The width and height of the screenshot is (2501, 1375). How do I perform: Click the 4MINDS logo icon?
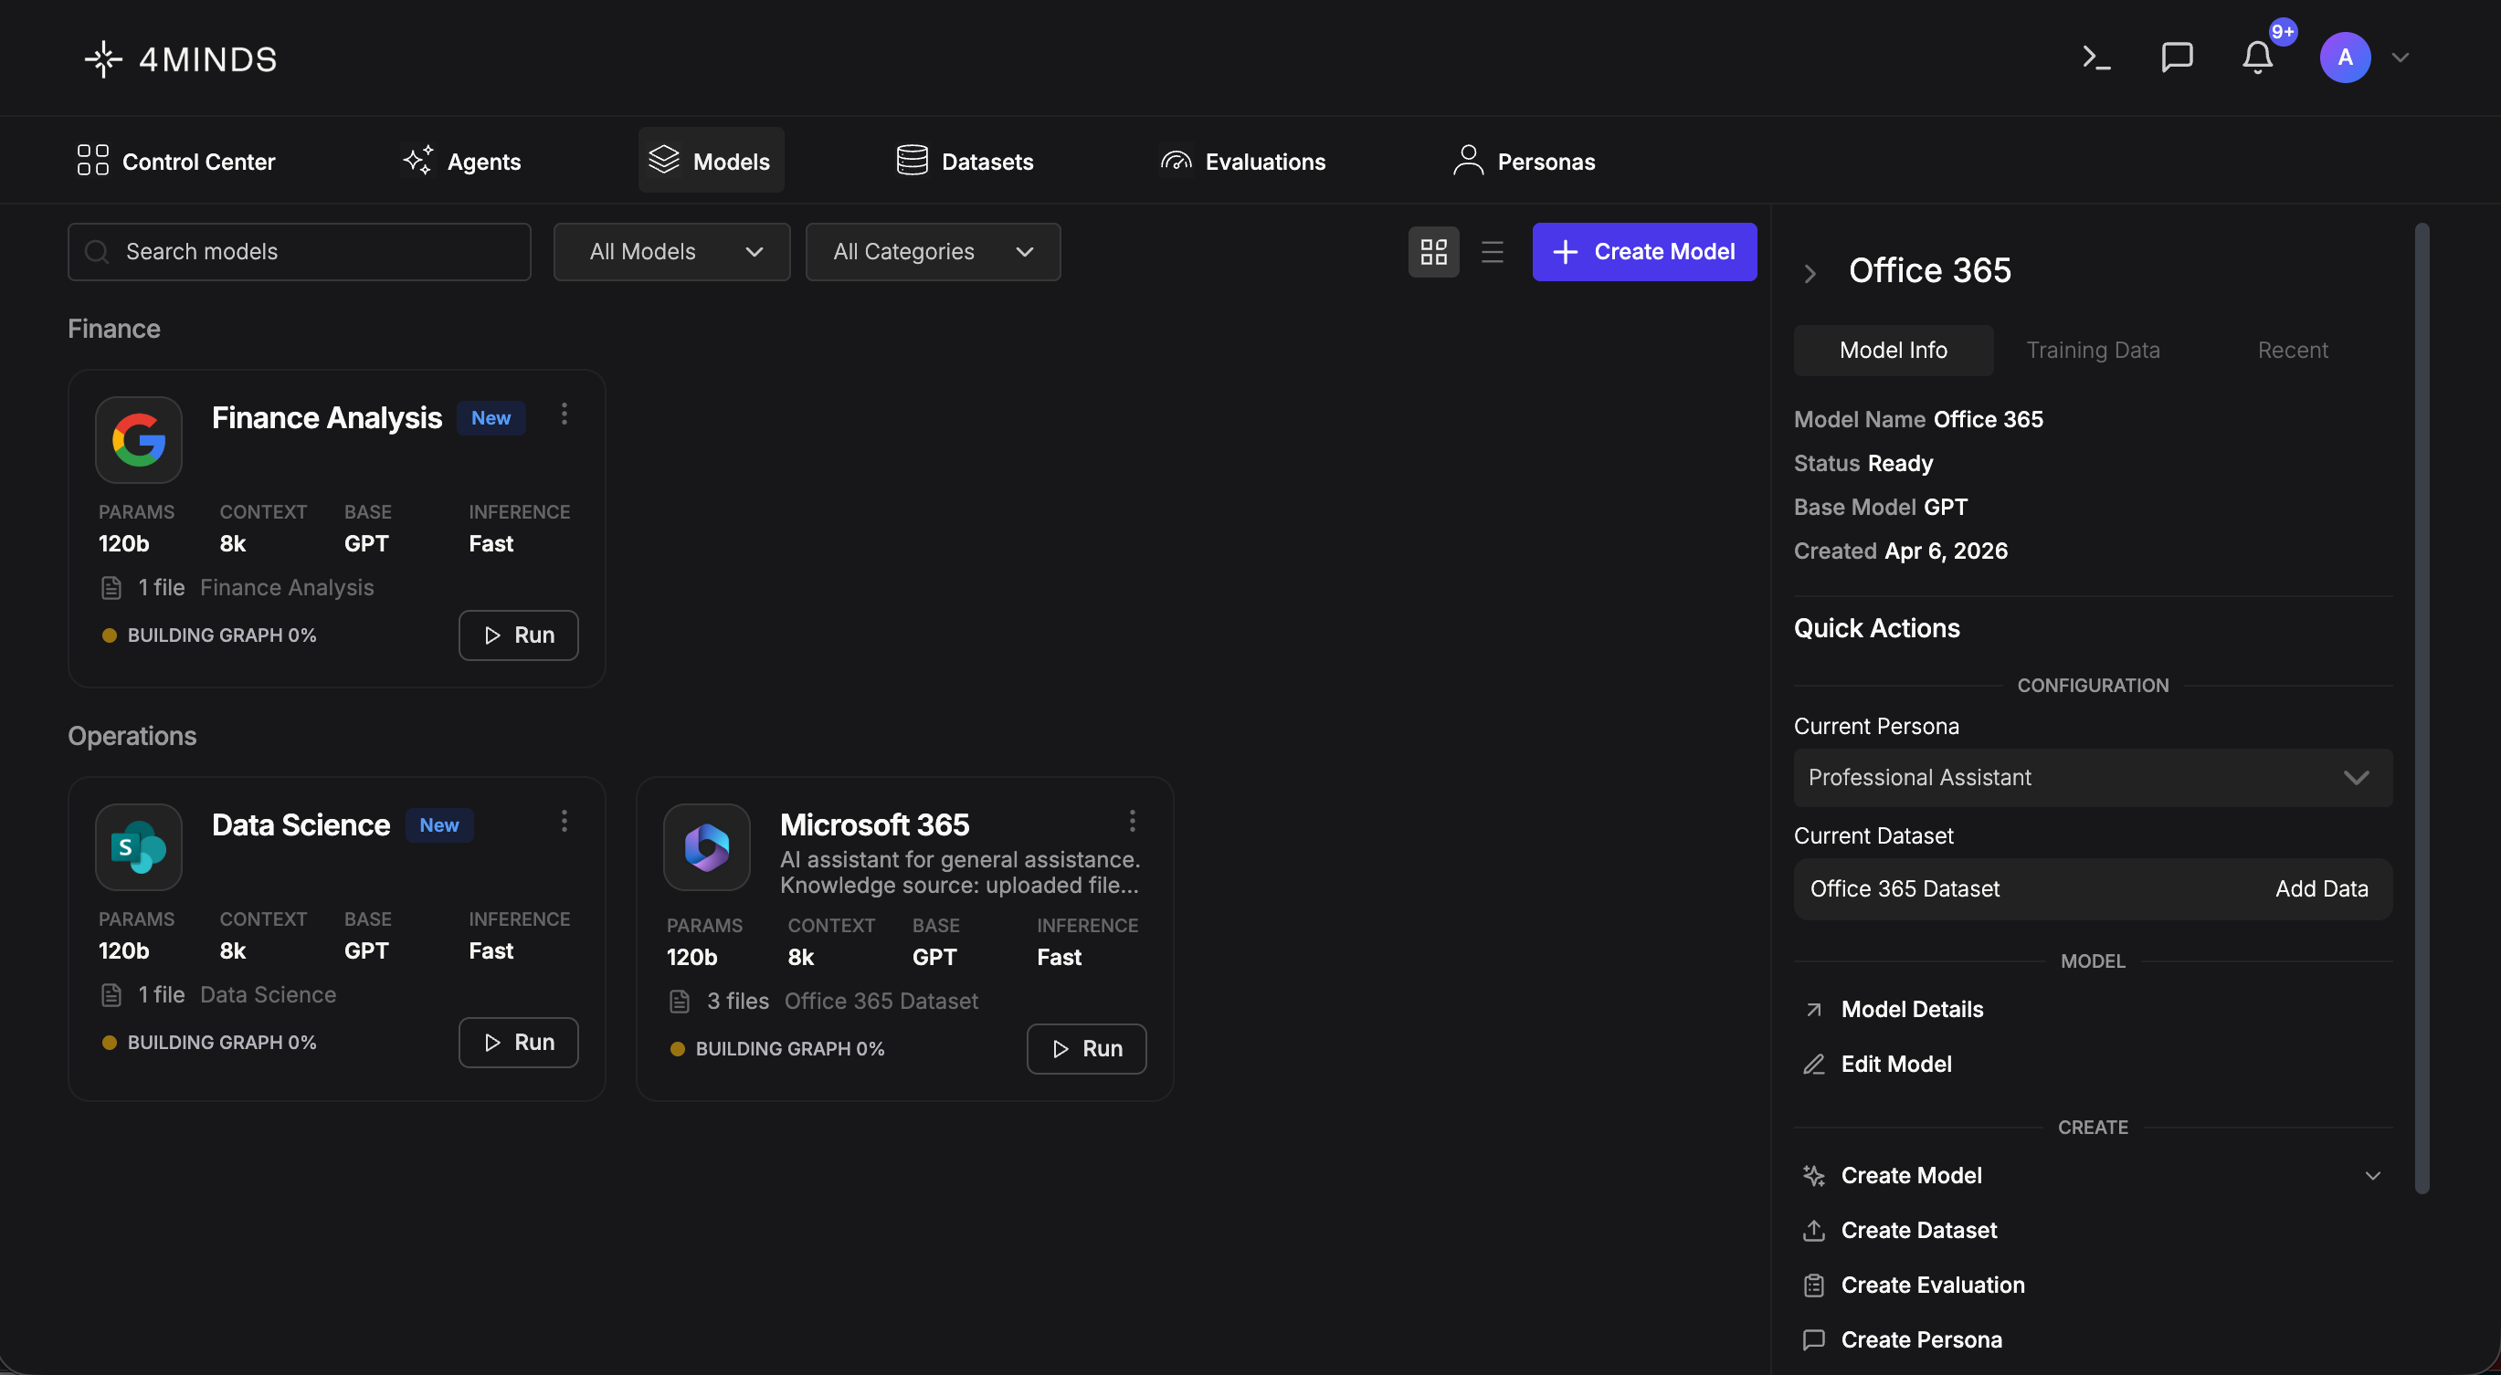[x=103, y=59]
